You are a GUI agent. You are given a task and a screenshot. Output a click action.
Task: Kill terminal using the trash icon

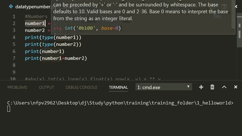213,87
